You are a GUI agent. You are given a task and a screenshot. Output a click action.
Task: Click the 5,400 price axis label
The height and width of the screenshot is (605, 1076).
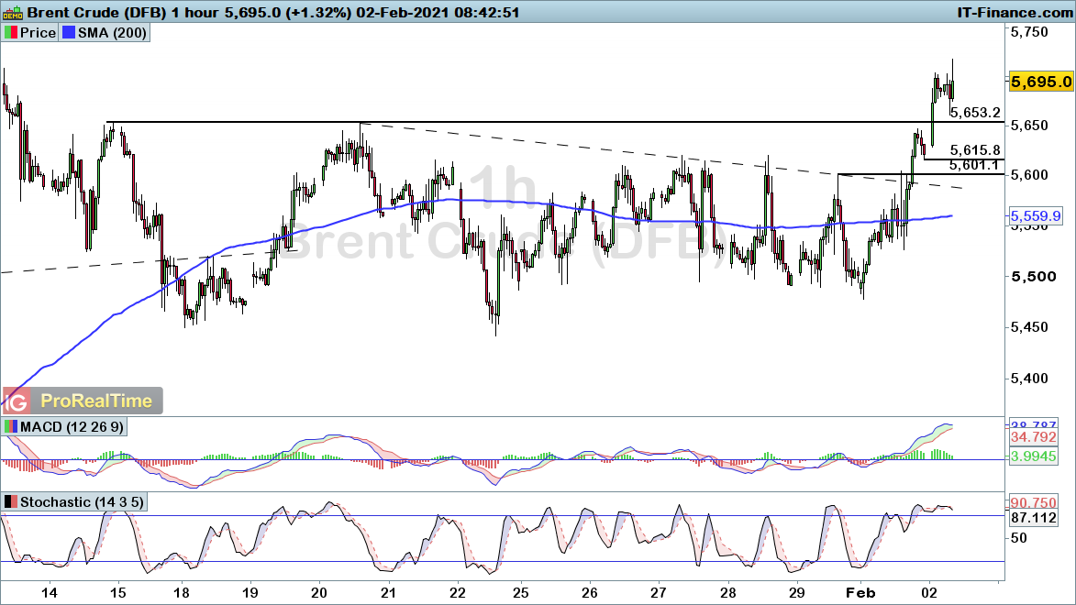tap(1029, 378)
